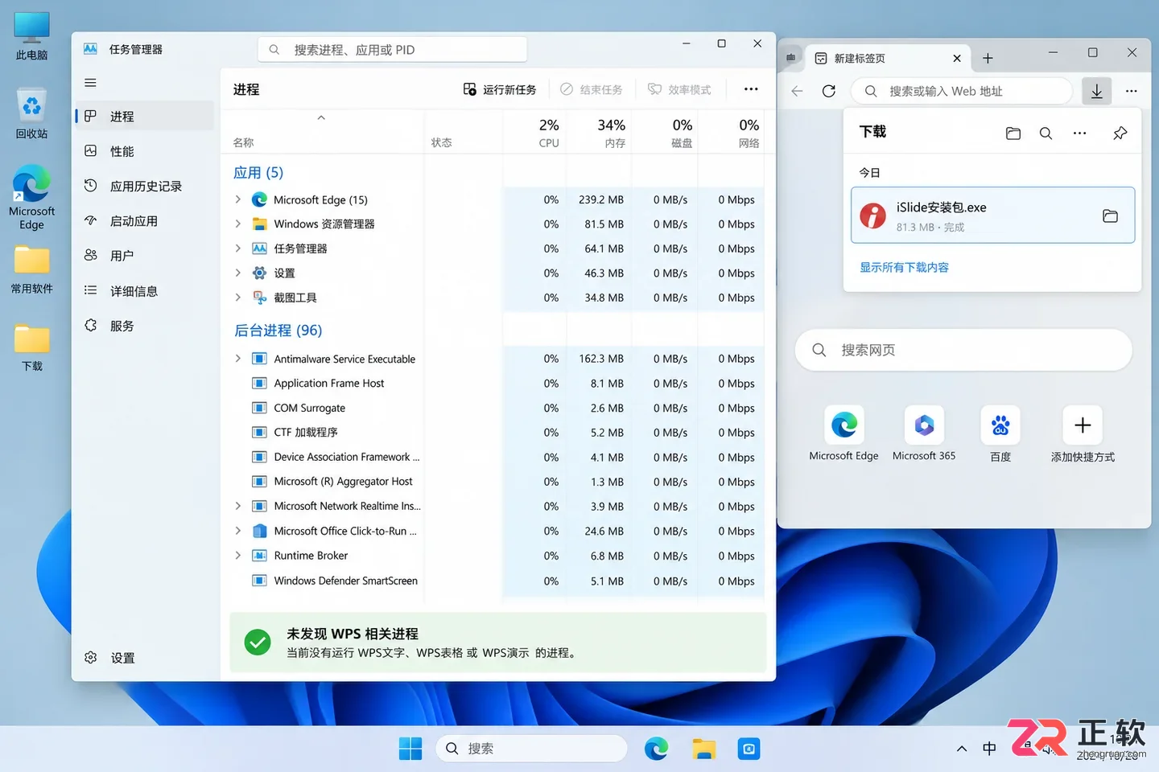Click the add shortcut plus tile
Viewport: 1159px width, 772px height.
coord(1083,434)
